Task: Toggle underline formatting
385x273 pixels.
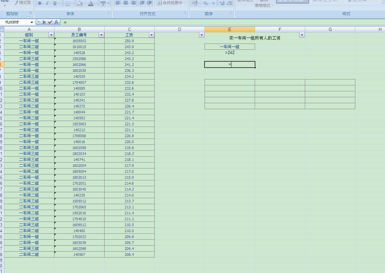Action: [55, 3]
